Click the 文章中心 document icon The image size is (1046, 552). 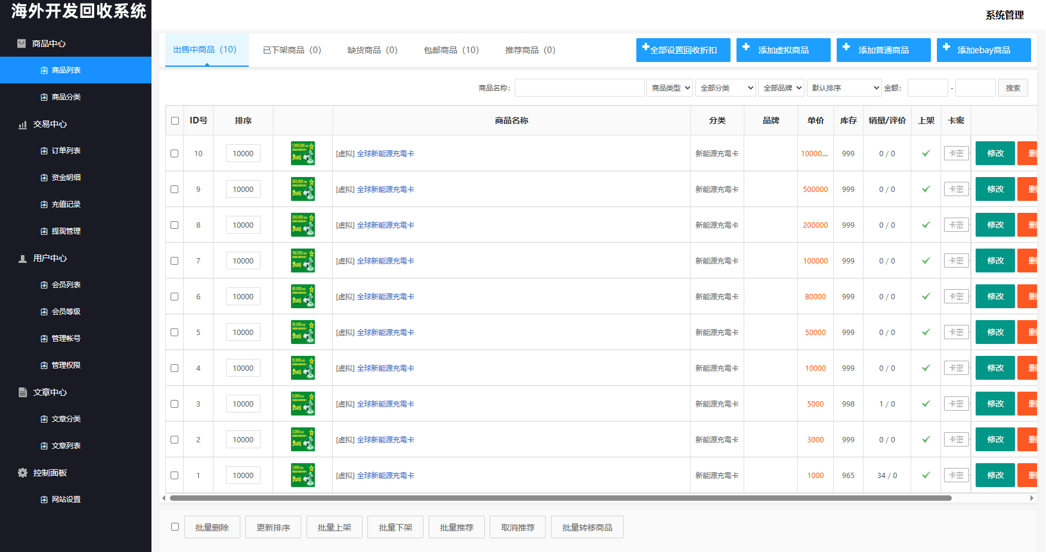point(22,392)
